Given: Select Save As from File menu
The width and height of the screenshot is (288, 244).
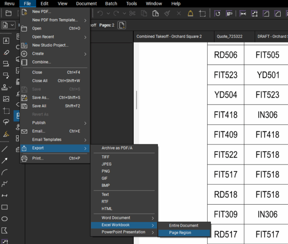Looking at the screenshot, I should click(x=40, y=97).
